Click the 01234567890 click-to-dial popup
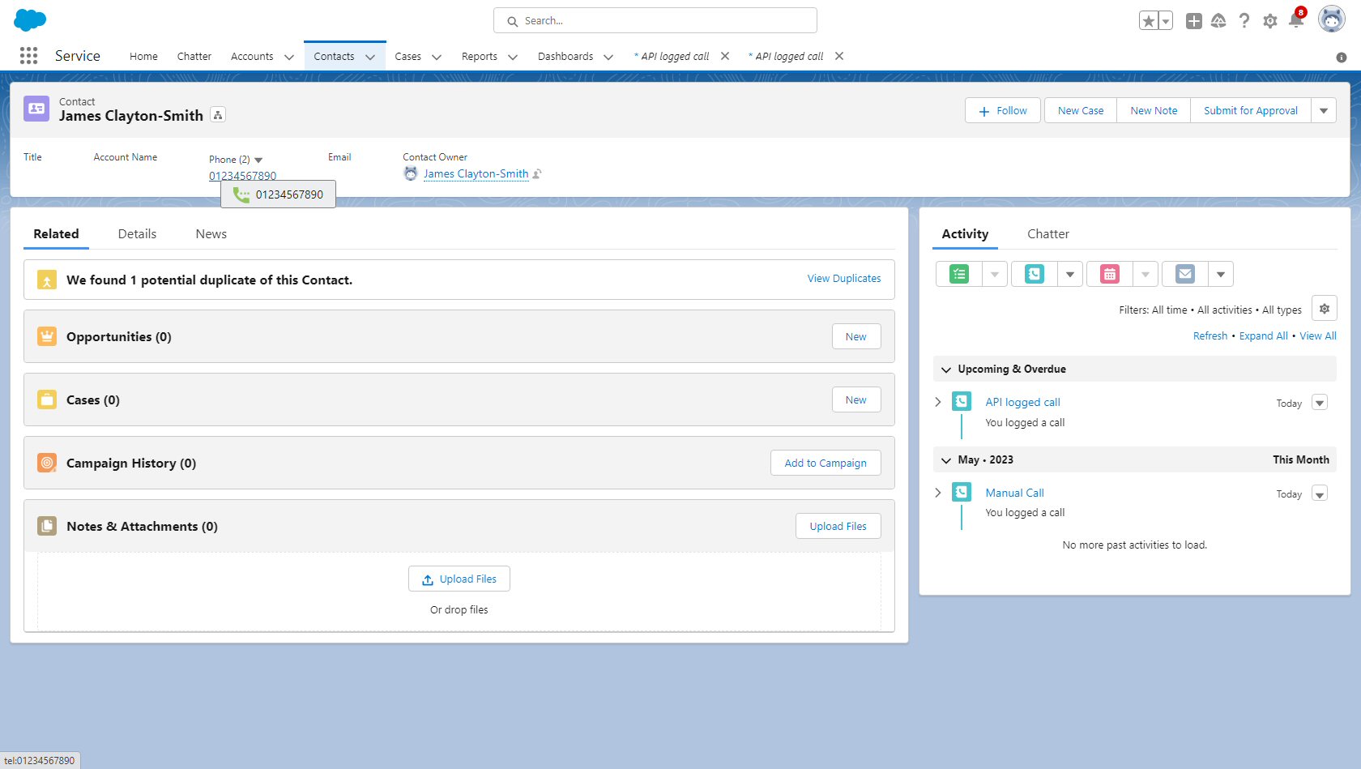This screenshot has height=769, width=1361. [279, 194]
